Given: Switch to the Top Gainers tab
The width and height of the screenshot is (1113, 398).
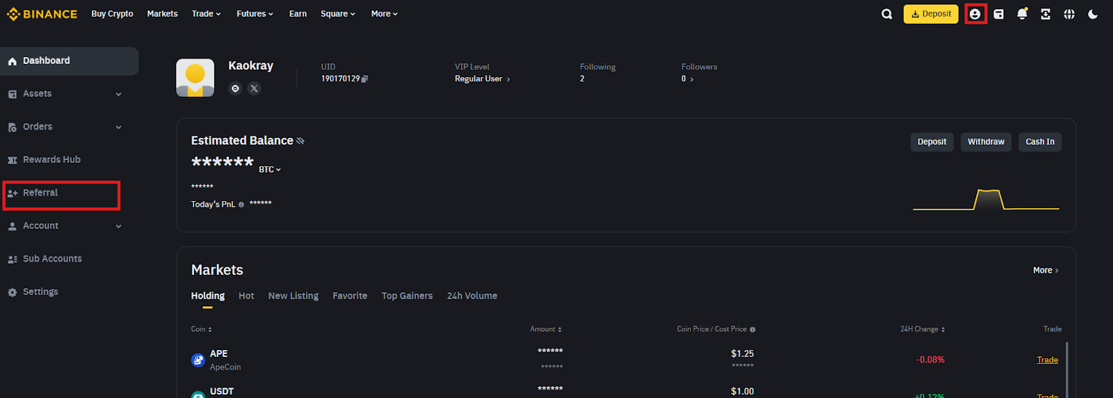Looking at the screenshot, I should pyautogui.click(x=407, y=296).
